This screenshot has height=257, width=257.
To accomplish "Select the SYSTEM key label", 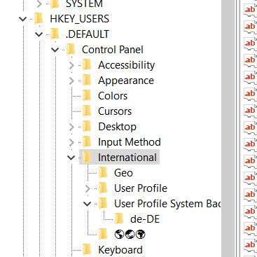I will 84,4.
